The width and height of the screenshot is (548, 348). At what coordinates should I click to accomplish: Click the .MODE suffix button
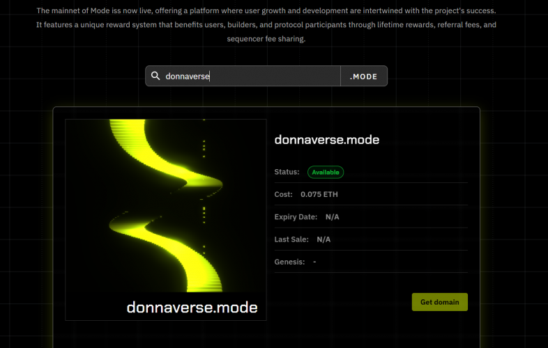(364, 76)
